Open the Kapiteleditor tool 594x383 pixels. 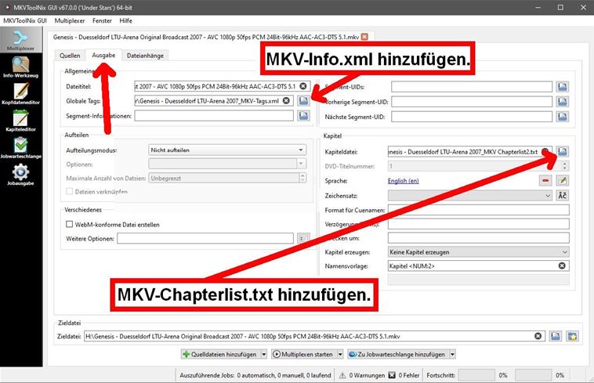(x=21, y=121)
